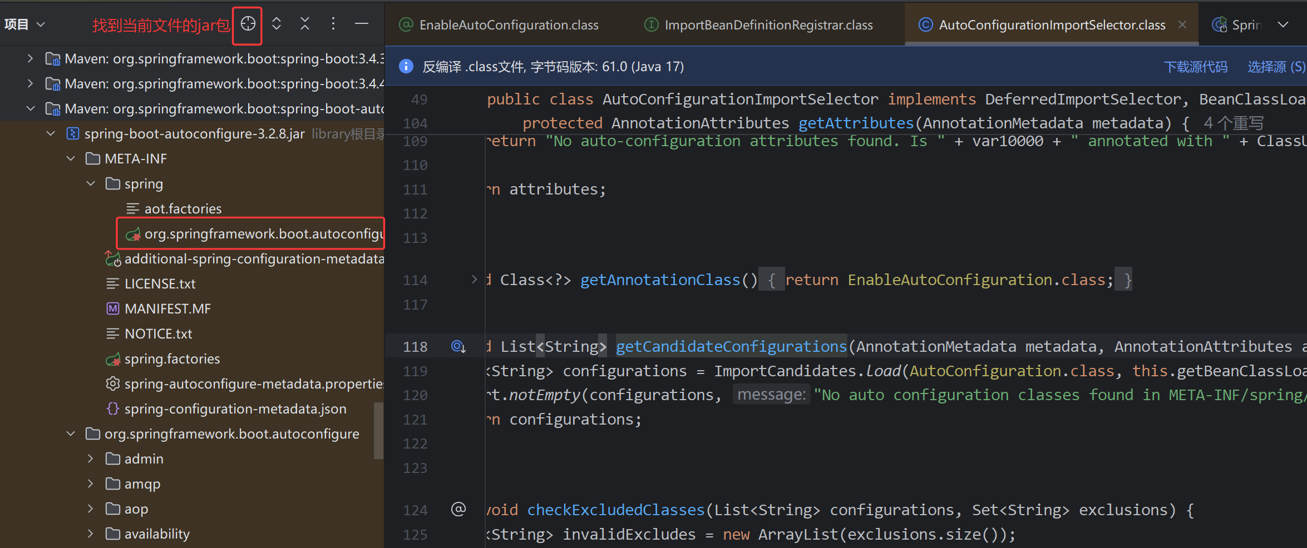
Task: Open NOTICE.txt file
Action: click(x=158, y=333)
